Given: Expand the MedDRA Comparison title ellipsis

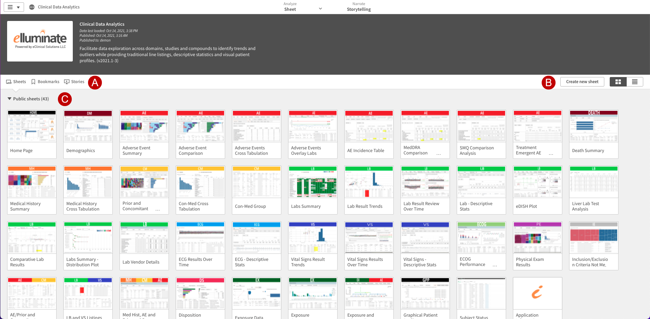Looking at the screenshot, I should (x=438, y=154).
